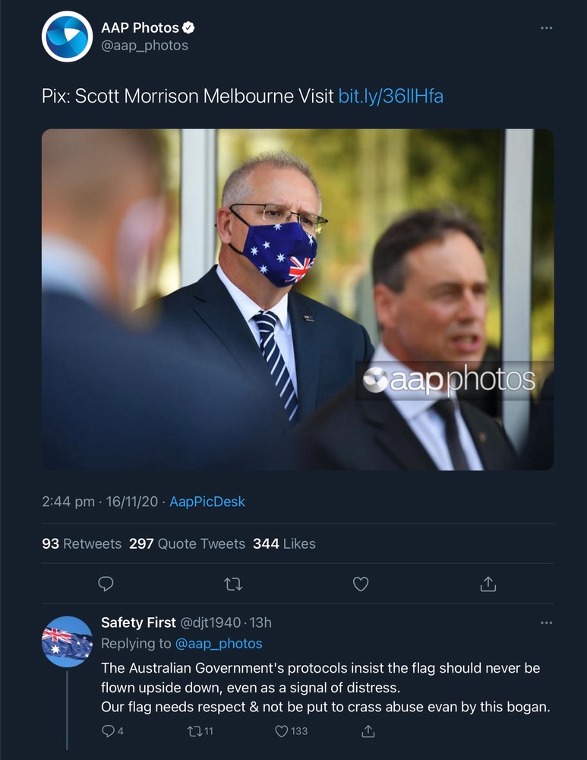Open the attached tweet photo
The image size is (587, 760).
tap(297, 299)
